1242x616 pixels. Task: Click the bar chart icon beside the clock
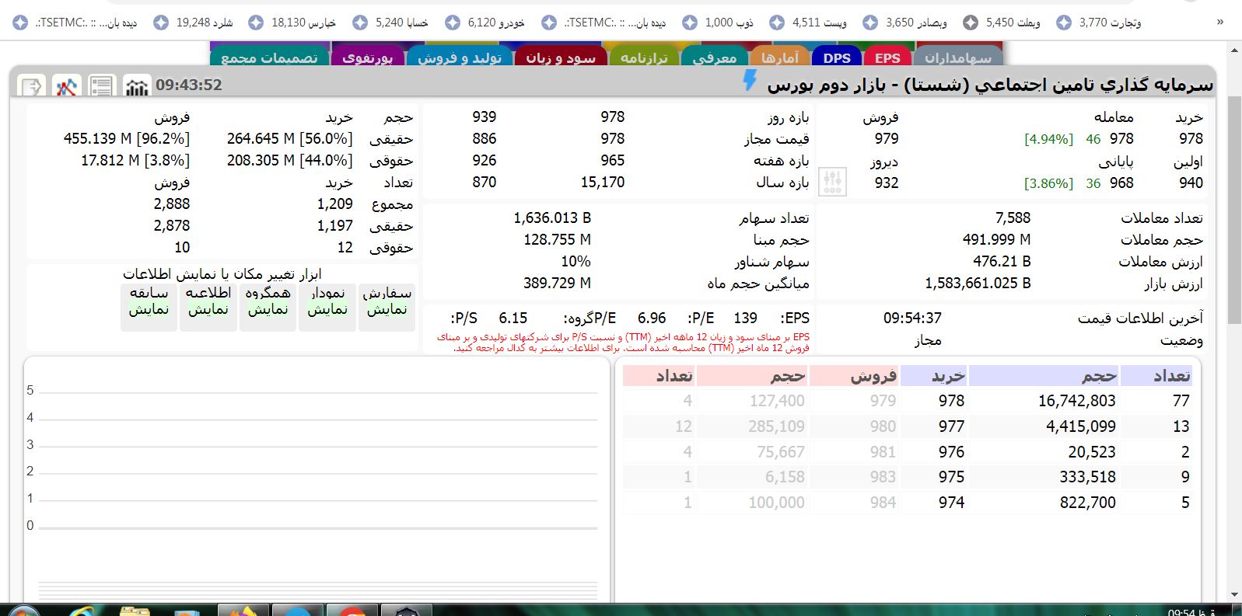coord(137,85)
